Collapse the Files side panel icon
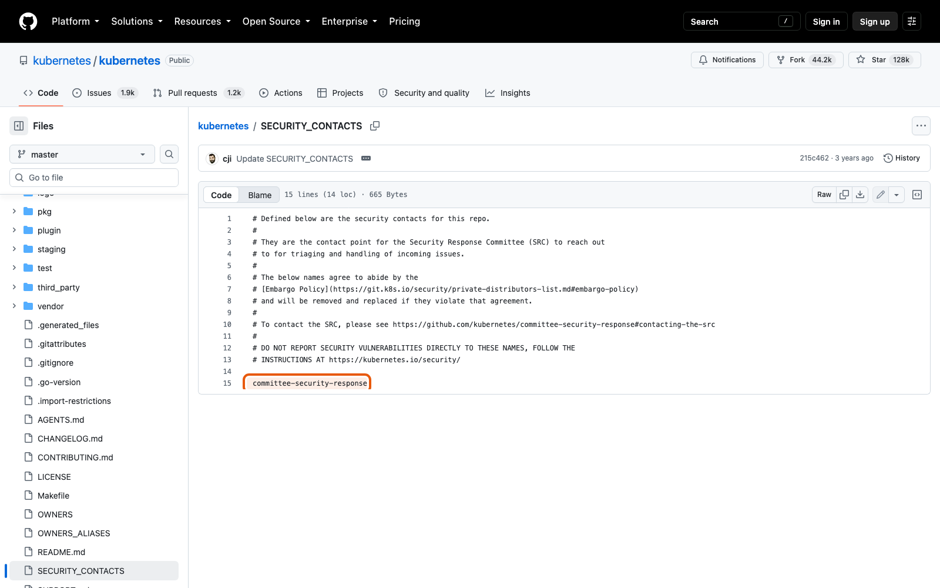The width and height of the screenshot is (940, 588). (x=19, y=126)
